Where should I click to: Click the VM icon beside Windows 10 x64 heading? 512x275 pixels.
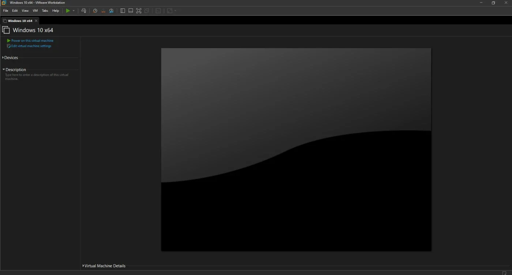pyautogui.click(x=6, y=30)
